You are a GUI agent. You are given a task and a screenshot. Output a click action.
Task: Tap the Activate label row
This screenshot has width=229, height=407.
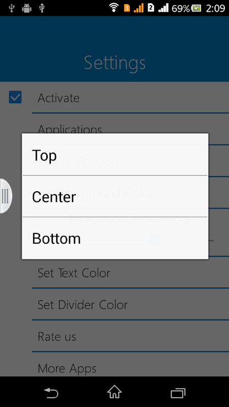point(130,98)
